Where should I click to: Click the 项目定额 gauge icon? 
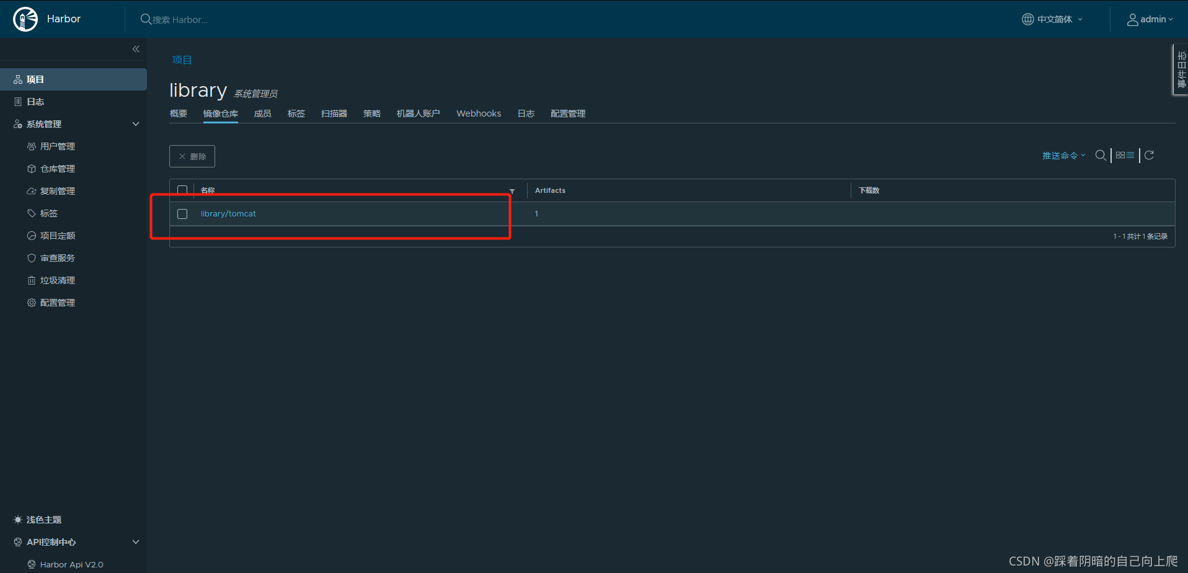point(32,236)
